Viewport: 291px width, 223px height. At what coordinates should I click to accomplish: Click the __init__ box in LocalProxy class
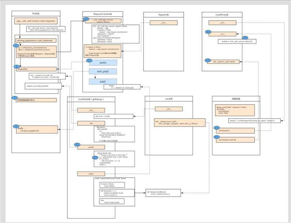(x=222, y=23)
